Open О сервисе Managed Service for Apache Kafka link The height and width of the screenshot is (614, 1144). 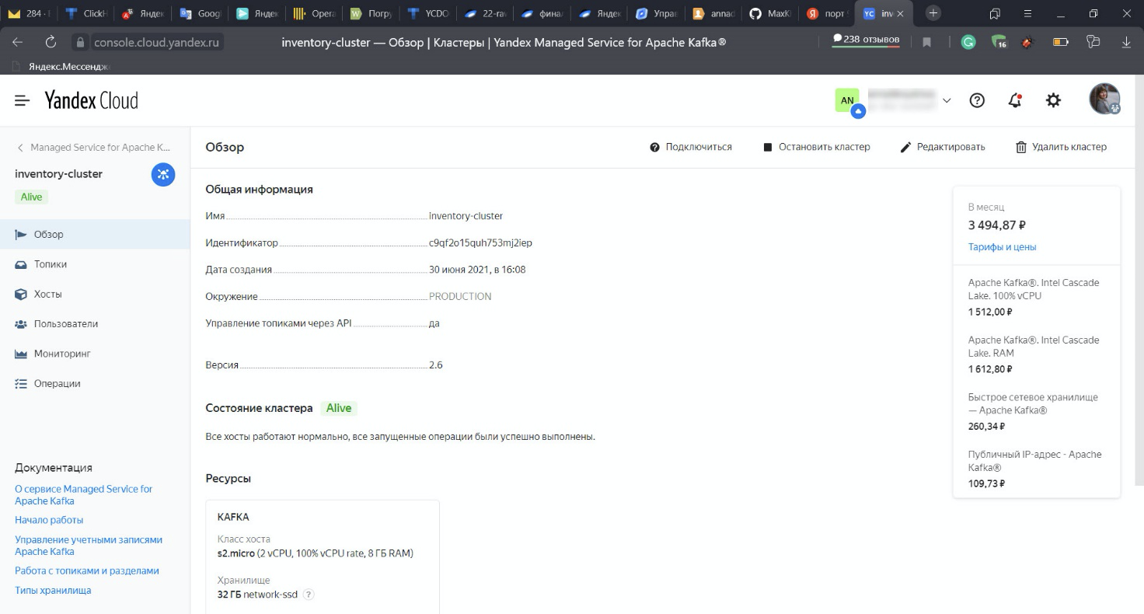[83, 495]
